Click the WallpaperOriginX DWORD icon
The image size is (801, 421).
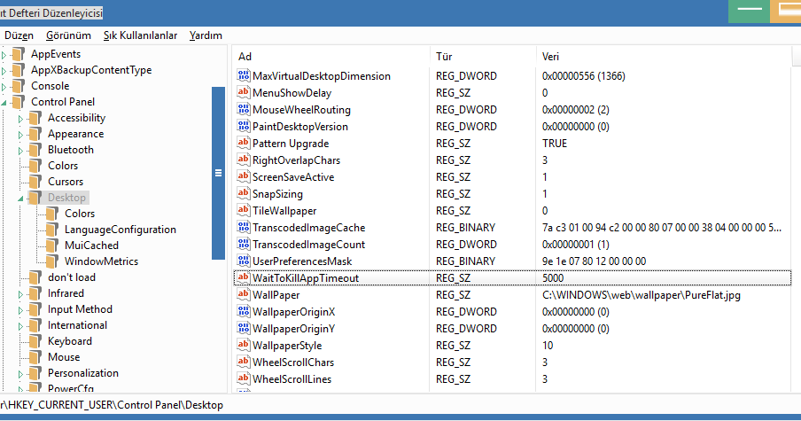pos(243,312)
